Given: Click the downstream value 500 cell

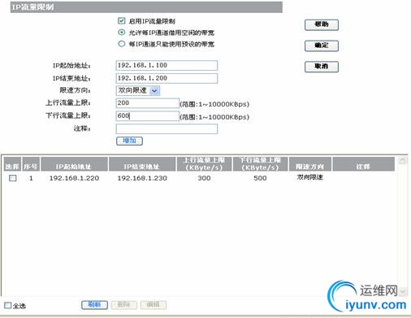Looking at the screenshot, I should coord(260,178).
